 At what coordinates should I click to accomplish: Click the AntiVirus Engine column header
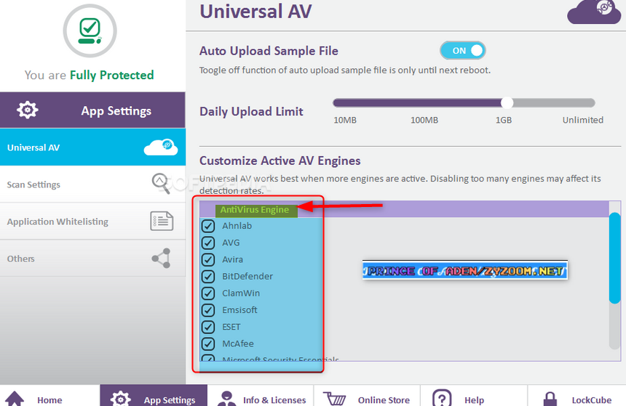(x=255, y=210)
